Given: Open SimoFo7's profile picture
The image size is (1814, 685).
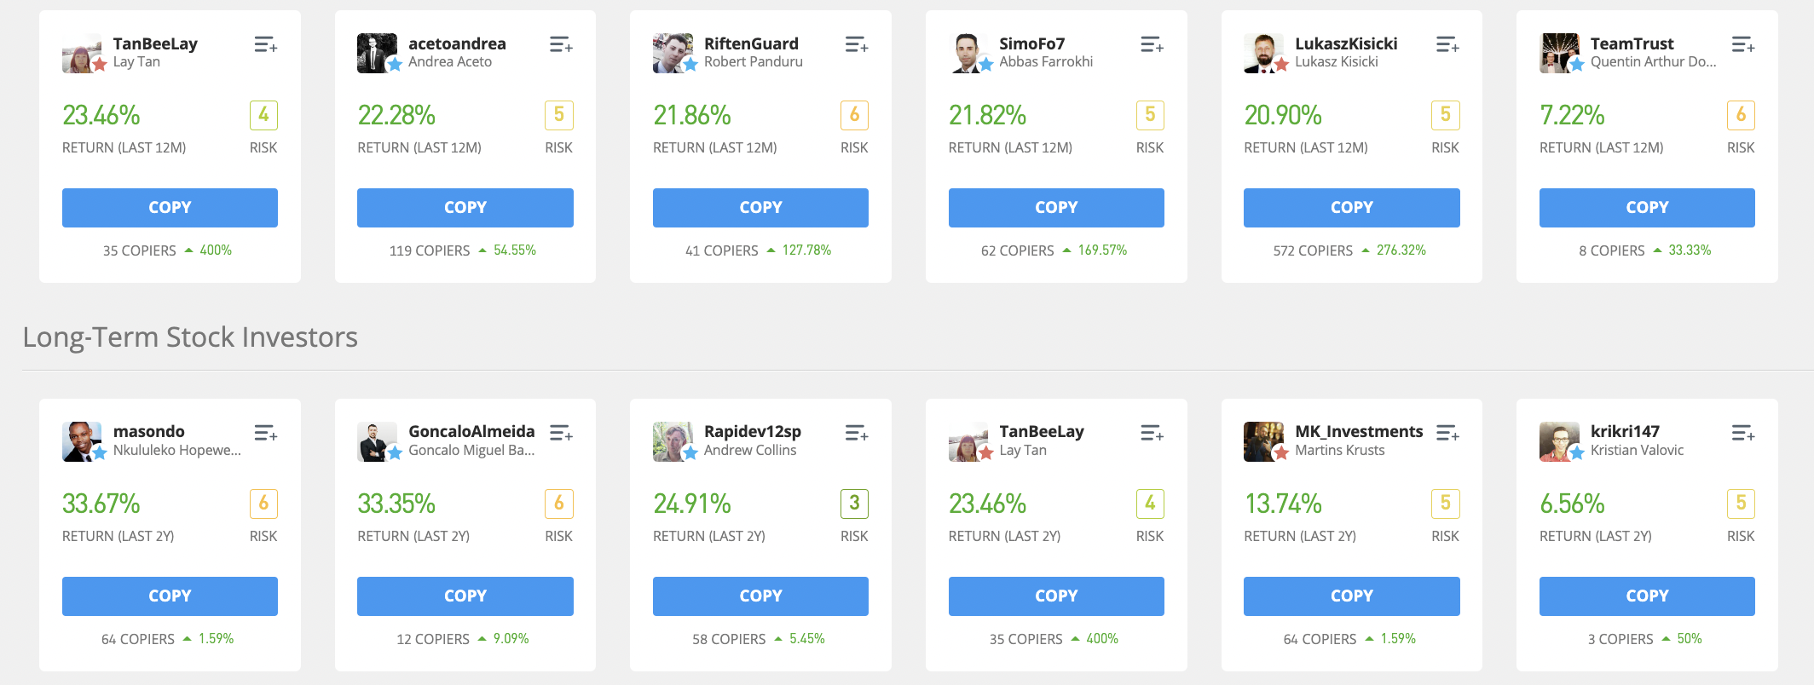Looking at the screenshot, I should coord(968,53).
